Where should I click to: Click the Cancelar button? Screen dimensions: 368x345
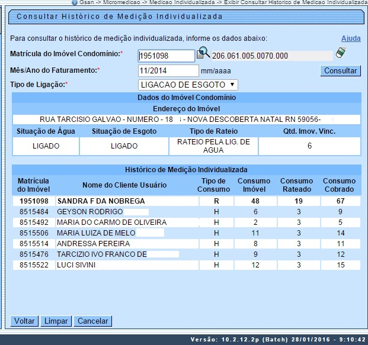[93, 321]
